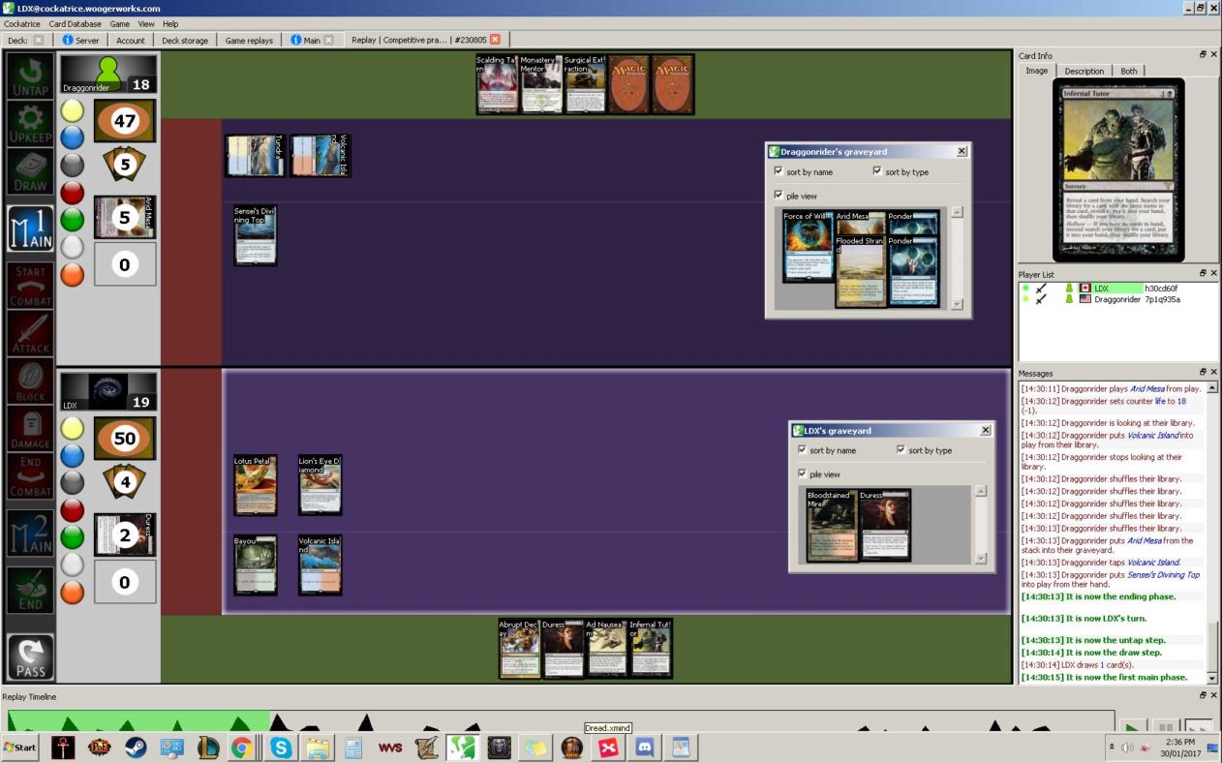Viewport: 1222px width, 763px height.
Task: Click the End Combat phase icon
Action: tap(30, 477)
